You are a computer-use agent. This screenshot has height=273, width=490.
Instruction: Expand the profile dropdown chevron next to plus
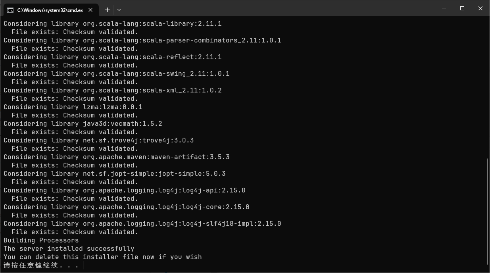point(119,10)
